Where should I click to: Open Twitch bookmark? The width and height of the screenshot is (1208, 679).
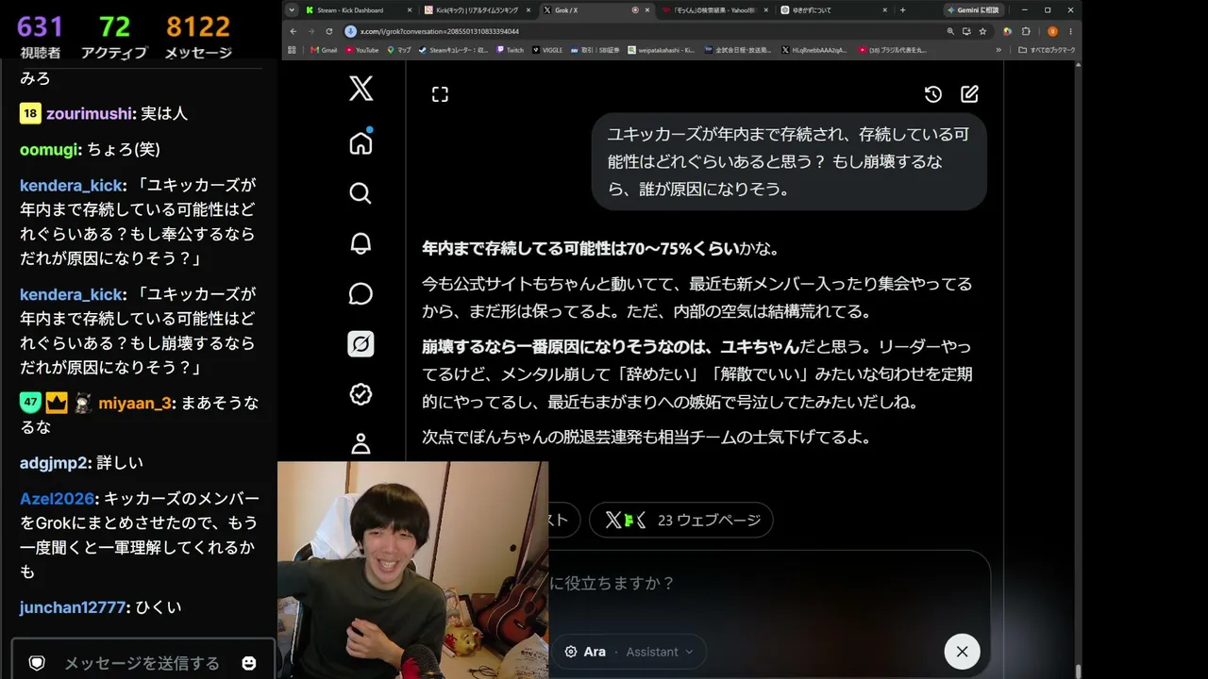510,50
